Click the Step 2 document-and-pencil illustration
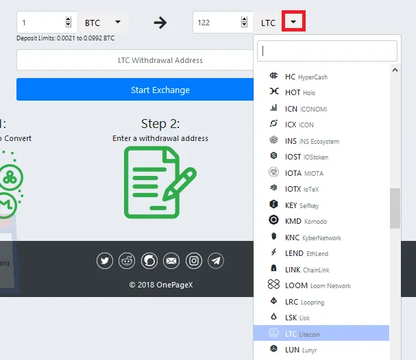 160,183
